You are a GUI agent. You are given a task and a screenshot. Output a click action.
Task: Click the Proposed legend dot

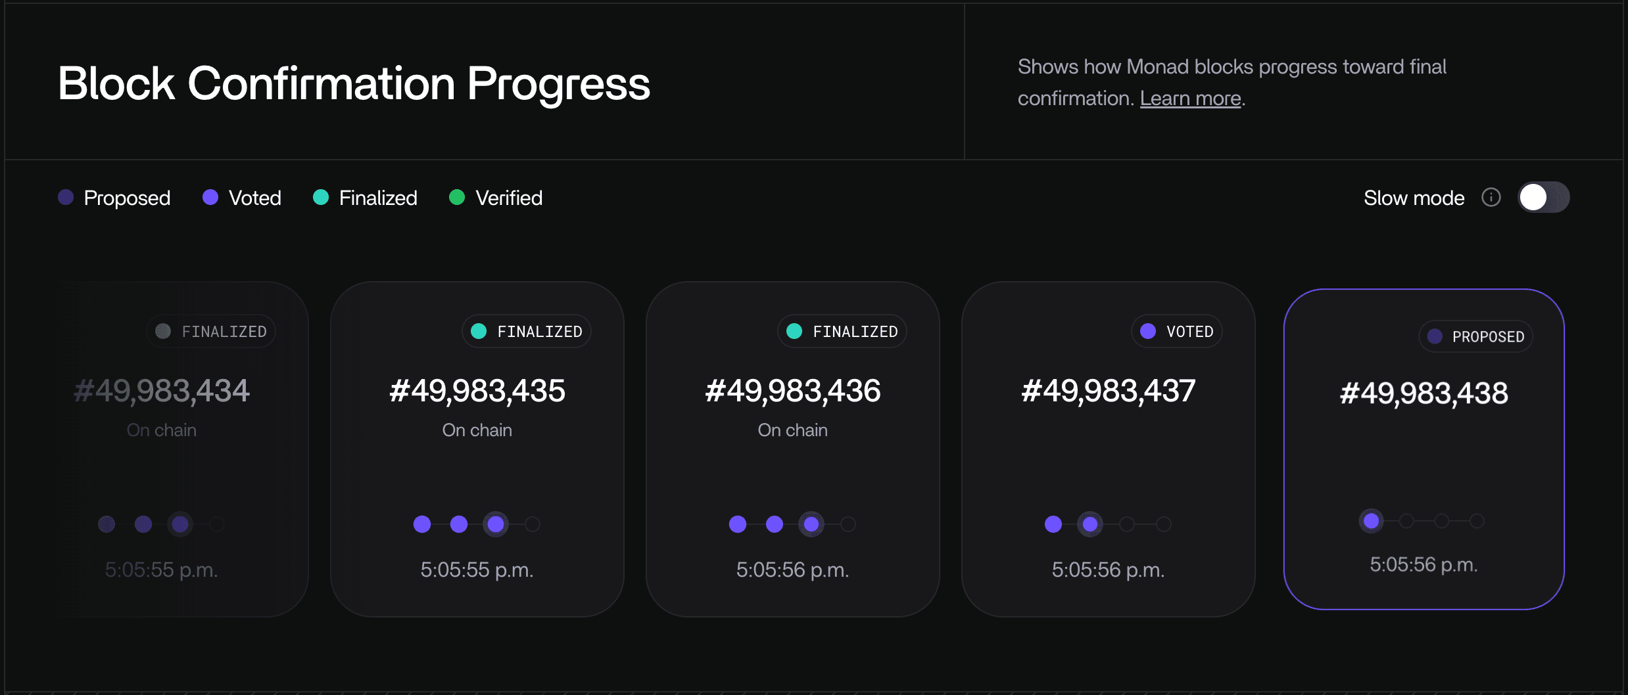point(66,197)
